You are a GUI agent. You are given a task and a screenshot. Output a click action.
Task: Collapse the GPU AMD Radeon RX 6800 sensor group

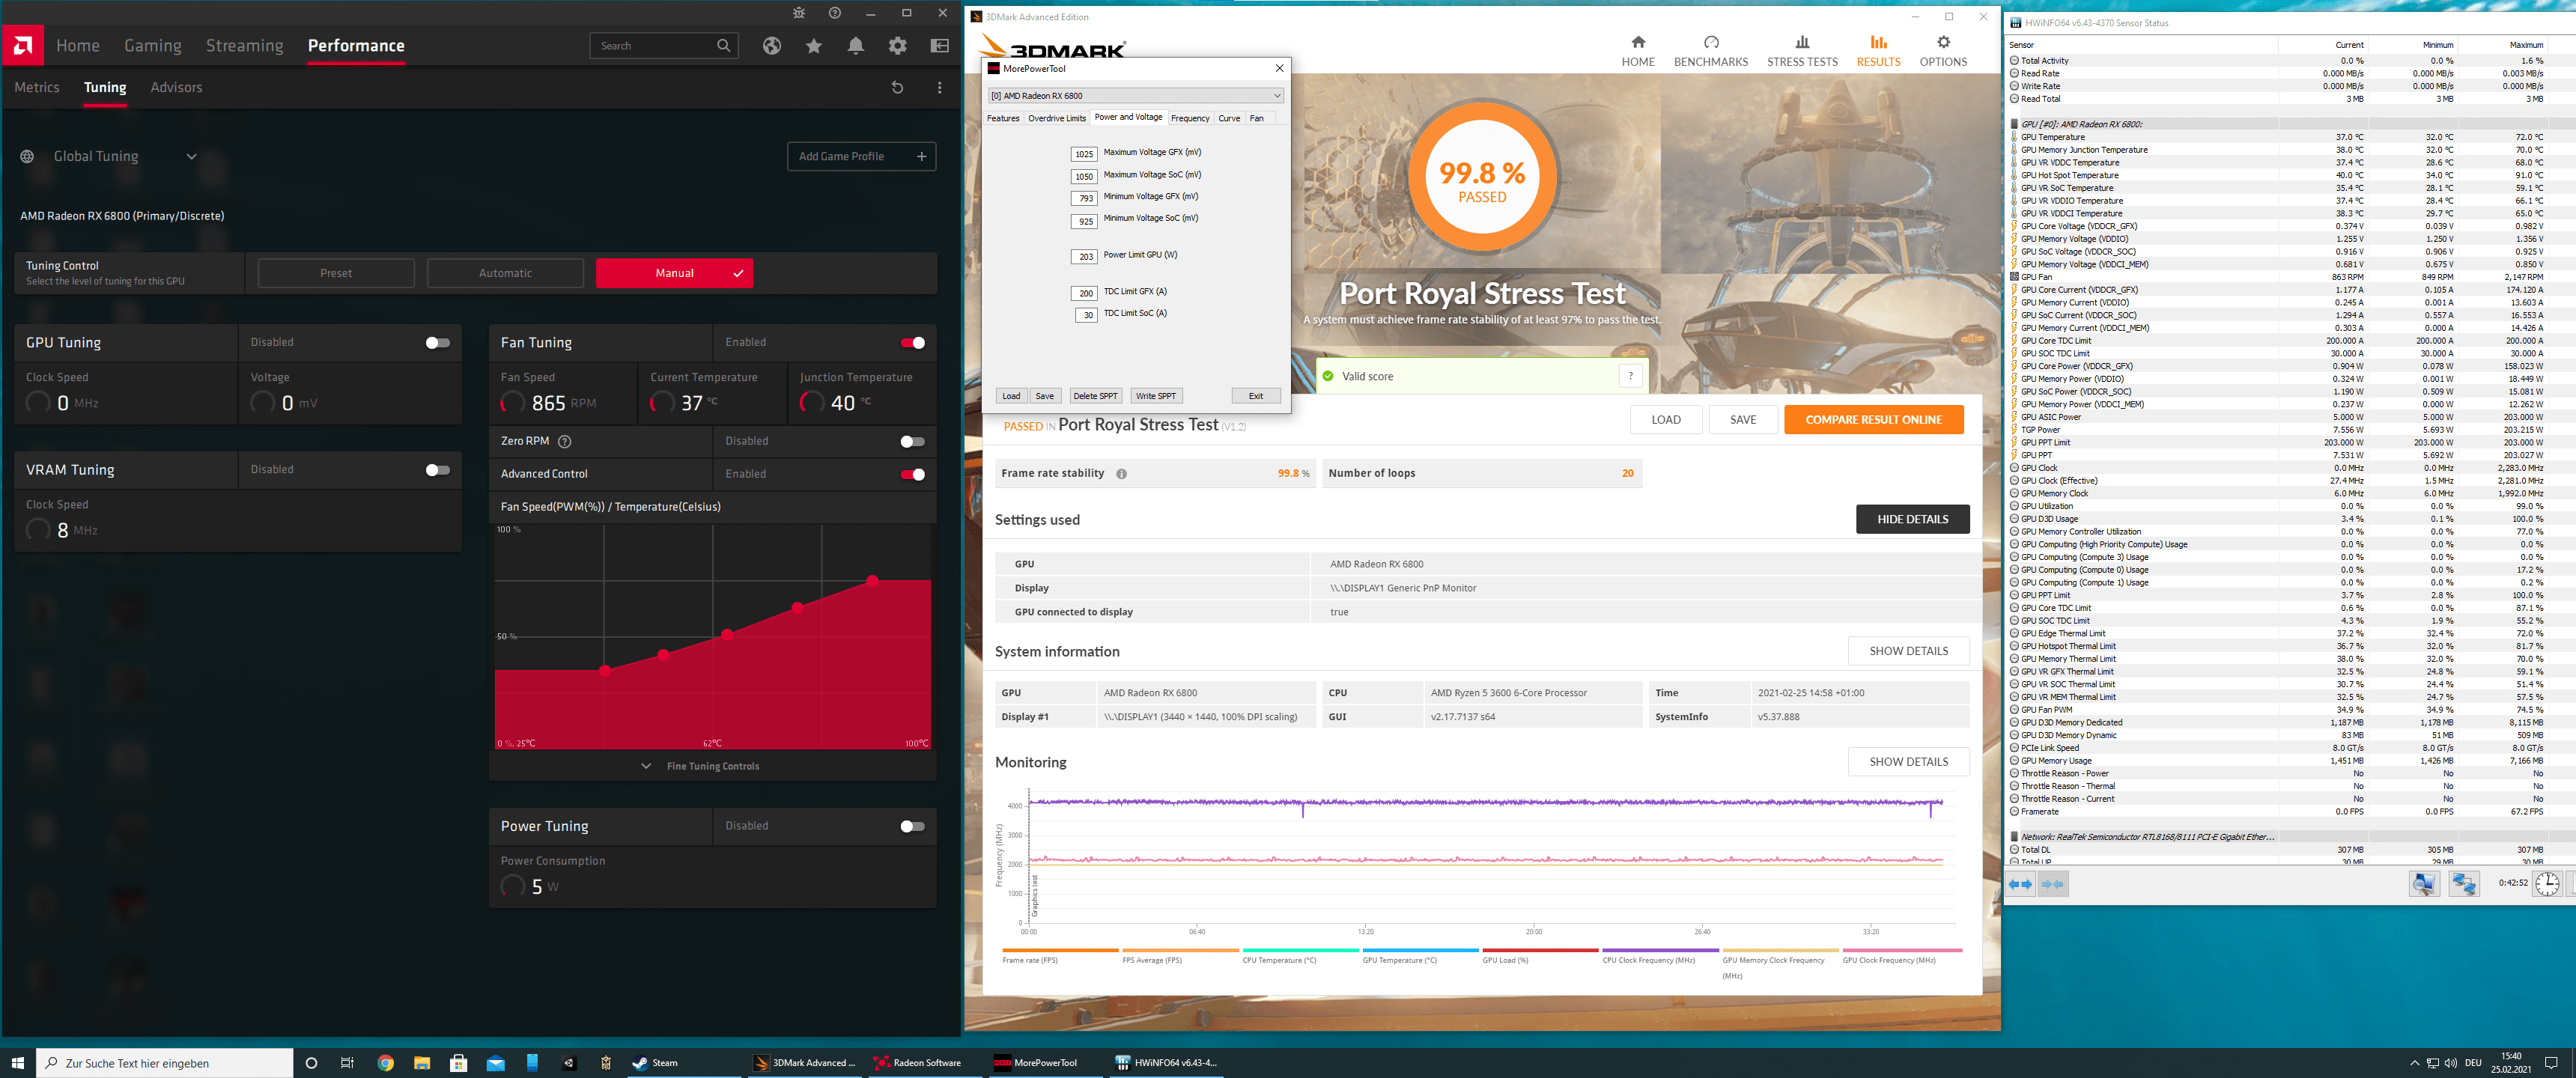pyautogui.click(x=2014, y=124)
